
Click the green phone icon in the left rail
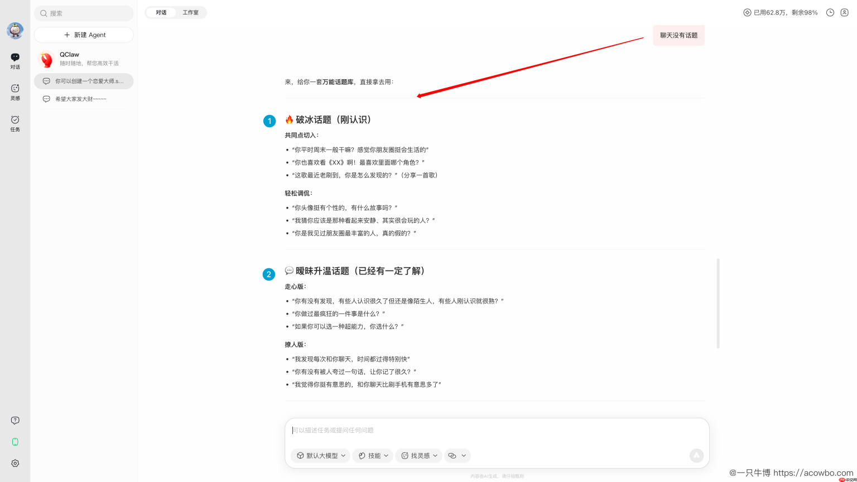coord(15,442)
